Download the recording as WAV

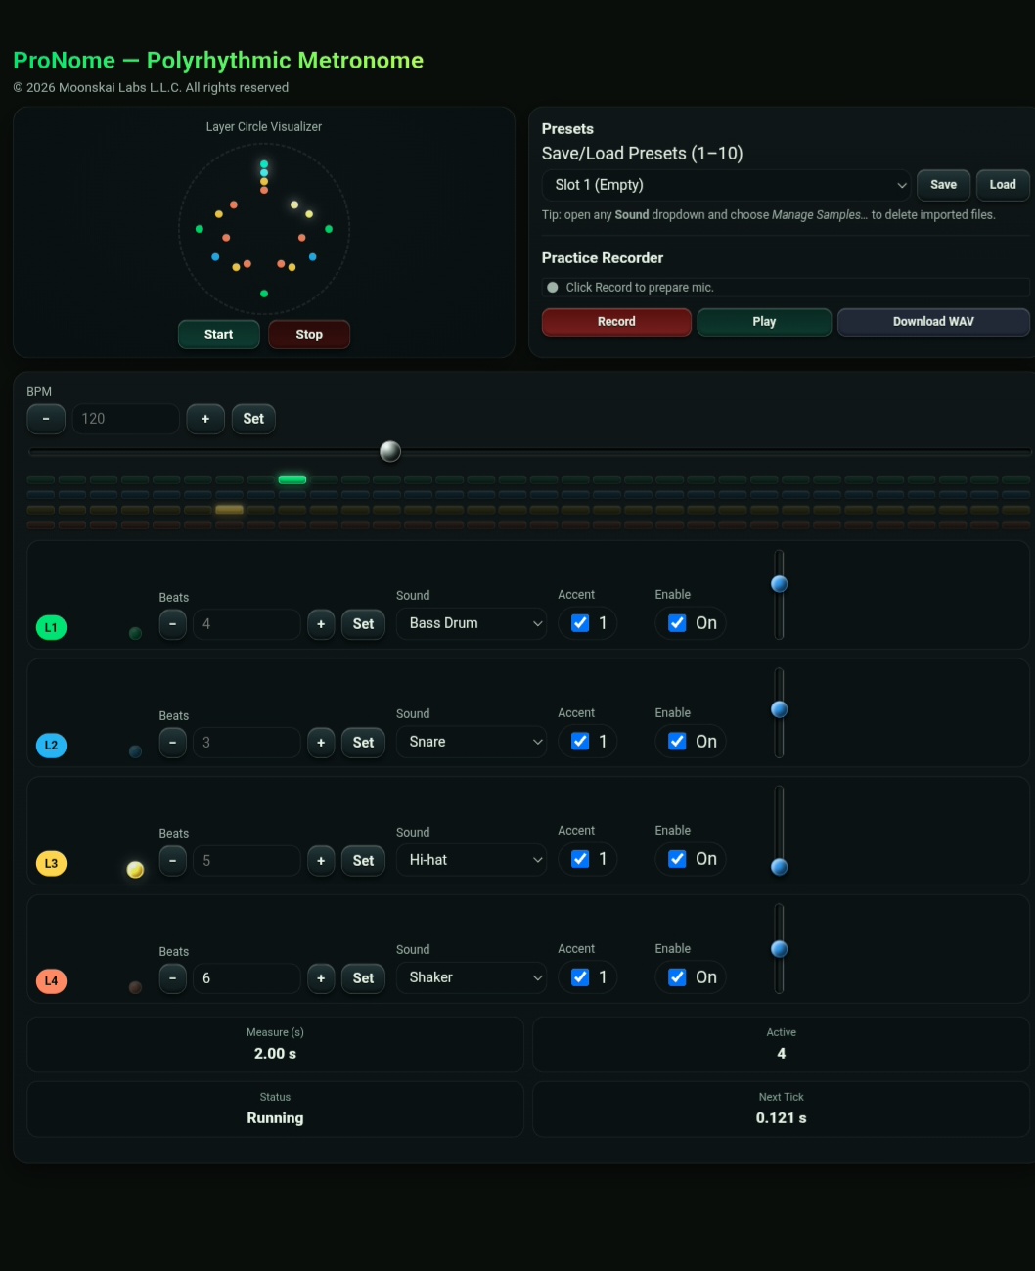tap(933, 322)
